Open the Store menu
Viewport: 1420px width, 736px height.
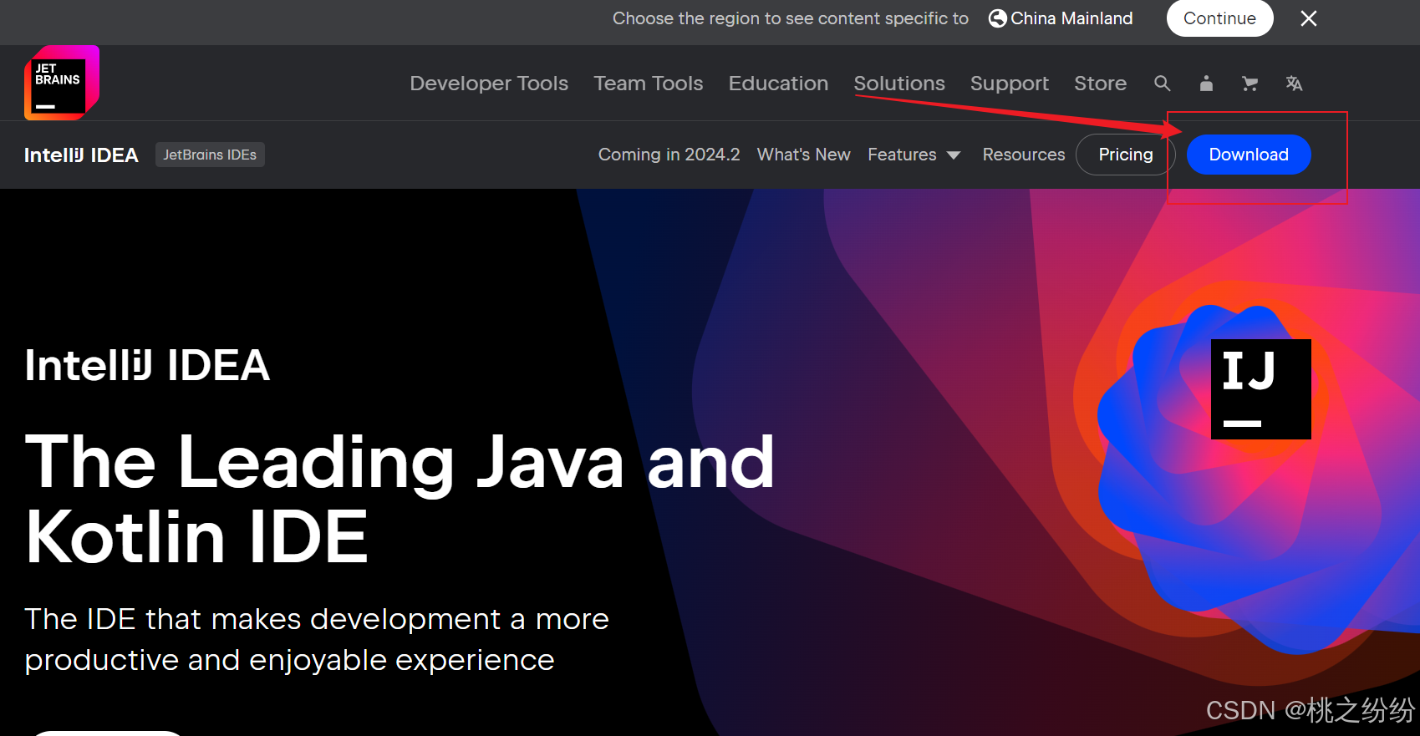(1100, 84)
